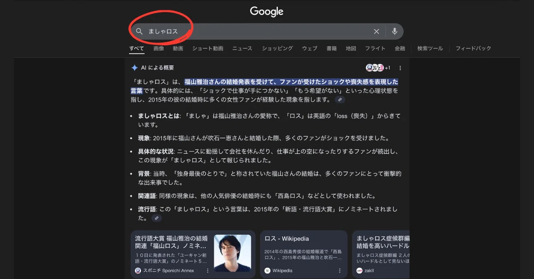Click the Sponichi Annex favicon
Screen dimensions: 534x279
pos(138,271)
